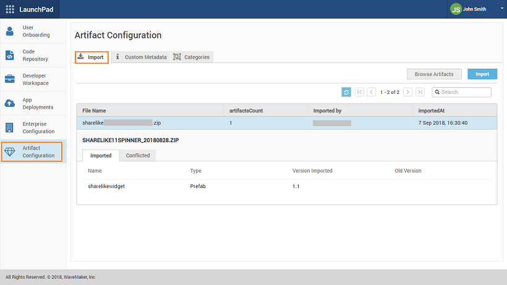Click the Search input field
507x285 pixels.
[x=465, y=92]
